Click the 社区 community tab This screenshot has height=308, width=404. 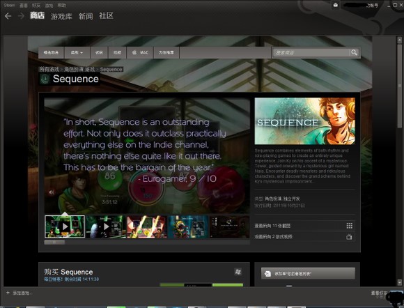click(x=106, y=16)
